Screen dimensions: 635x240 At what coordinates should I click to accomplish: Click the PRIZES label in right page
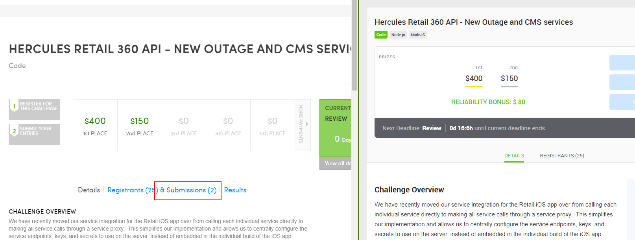(387, 57)
